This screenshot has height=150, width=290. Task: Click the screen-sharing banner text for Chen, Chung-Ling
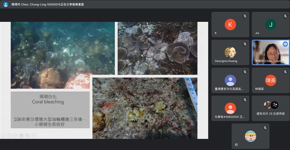pos(48,5)
